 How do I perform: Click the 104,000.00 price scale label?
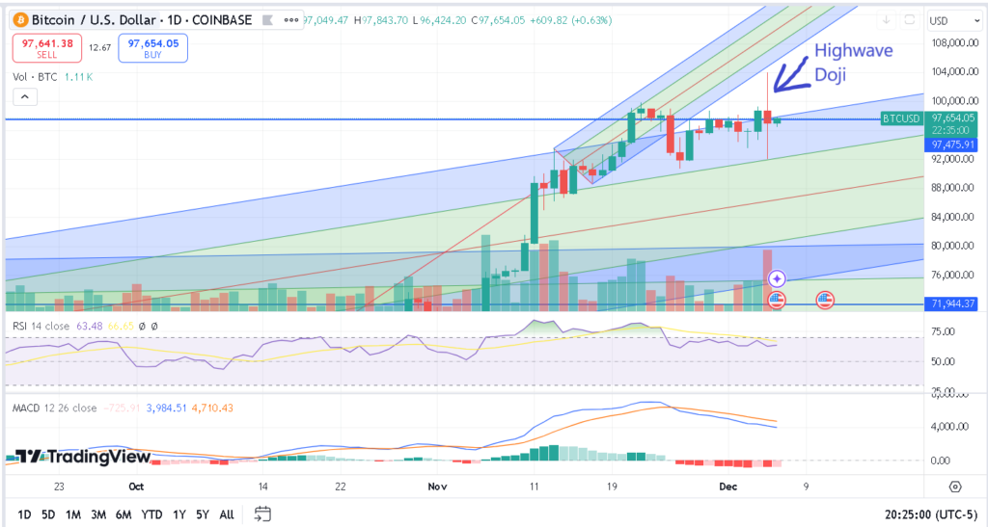tap(954, 71)
